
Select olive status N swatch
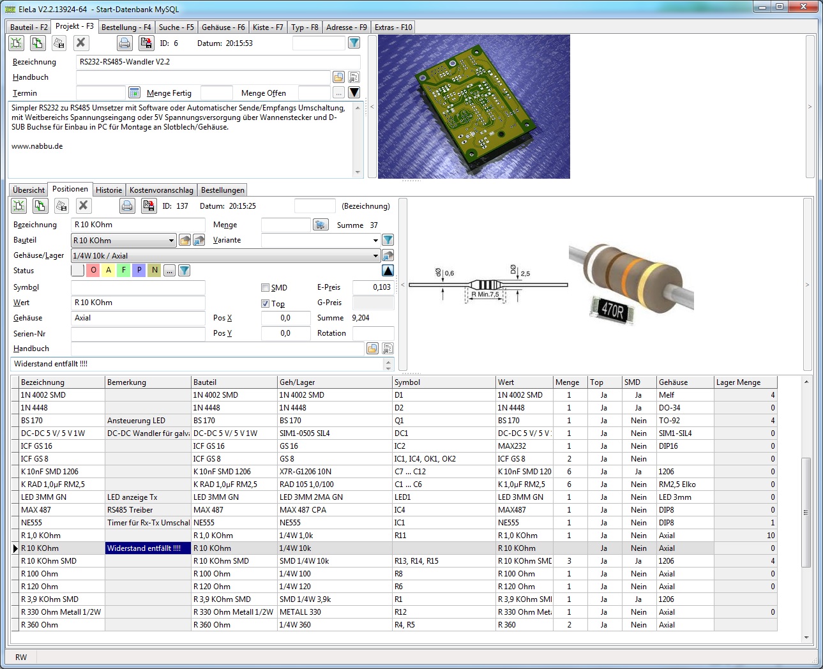155,271
